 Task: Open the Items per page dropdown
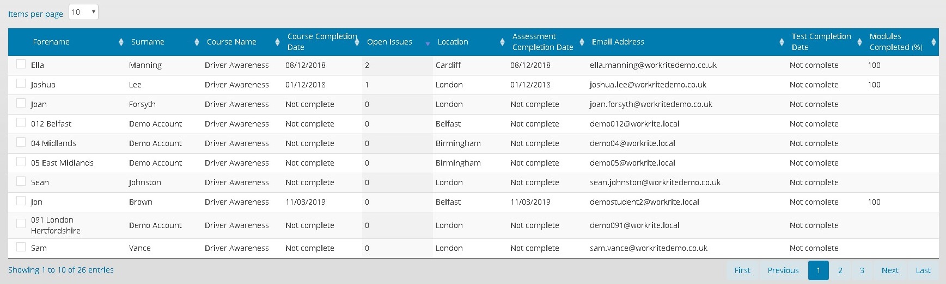[x=84, y=12]
